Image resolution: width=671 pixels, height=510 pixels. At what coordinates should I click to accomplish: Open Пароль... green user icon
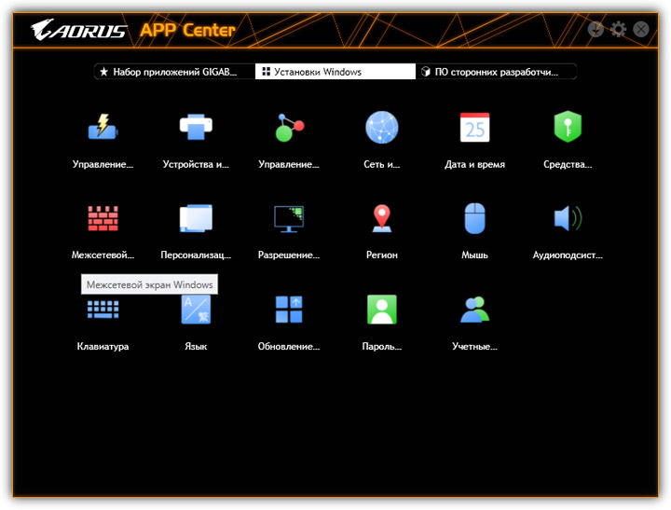[x=382, y=310]
